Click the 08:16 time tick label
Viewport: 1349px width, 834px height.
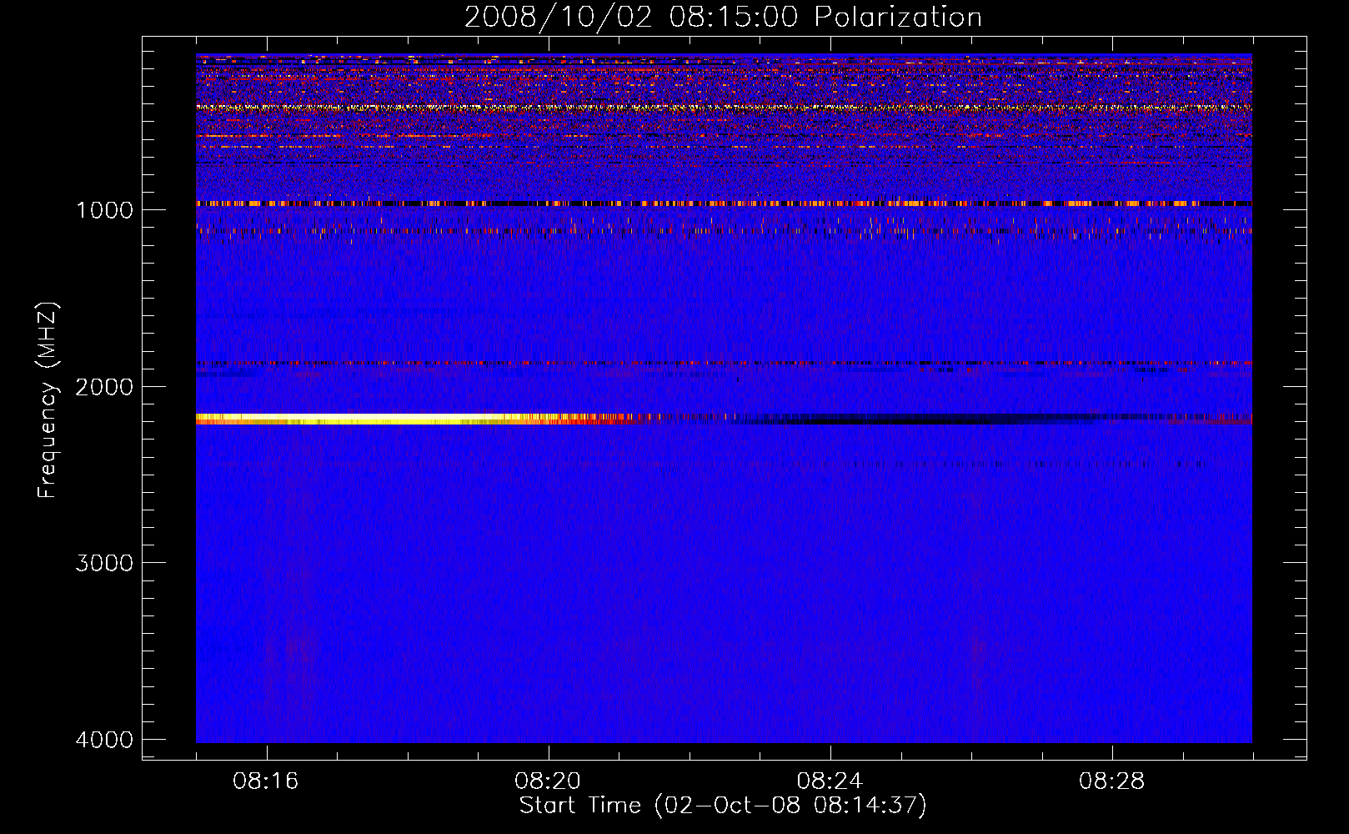click(266, 781)
